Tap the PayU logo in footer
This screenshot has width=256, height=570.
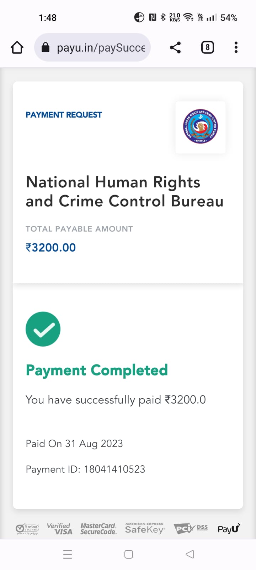click(x=229, y=529)
